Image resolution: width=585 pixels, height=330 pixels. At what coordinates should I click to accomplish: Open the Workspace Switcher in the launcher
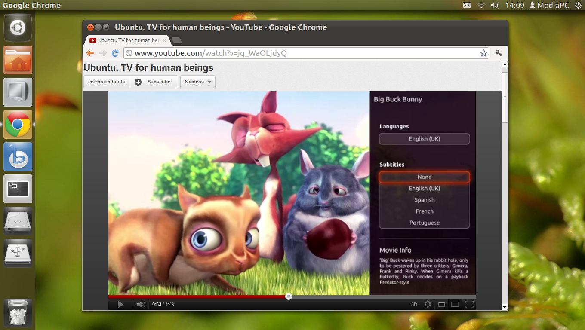tap(18, 189)
